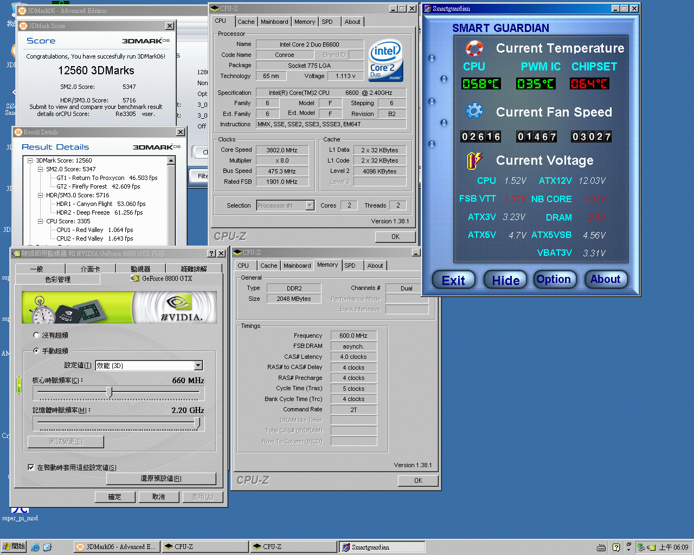The height and width of the screenshot is (555, 694).
Task: Open the 設定值 效能 (3D) dropdown
Action: [198, 365]
